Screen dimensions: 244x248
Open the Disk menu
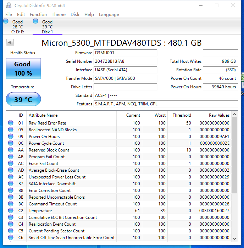tap(75, 15)
